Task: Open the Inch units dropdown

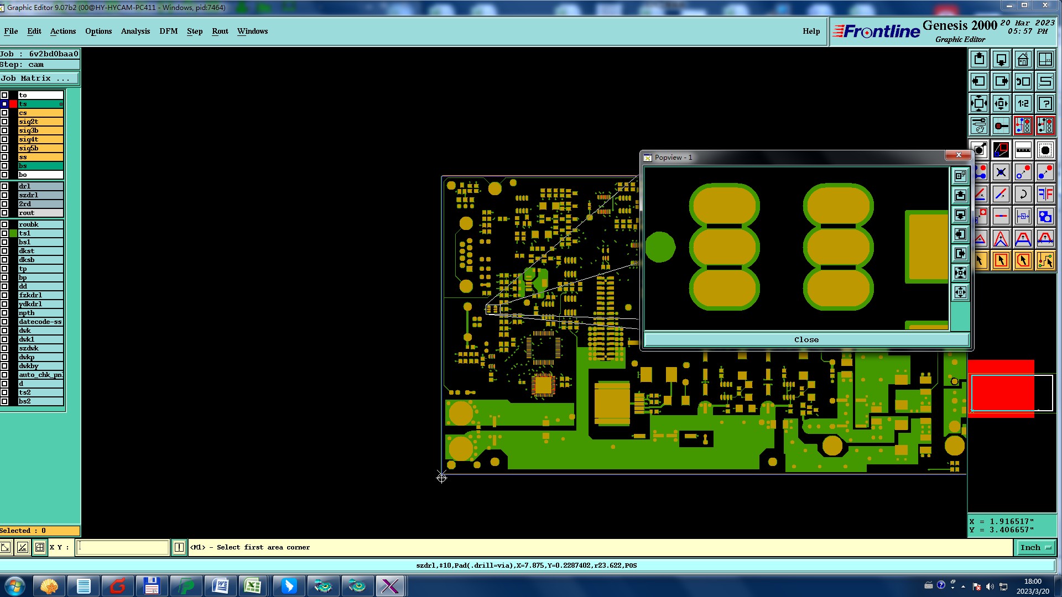Action: [x=1035, y=547]
